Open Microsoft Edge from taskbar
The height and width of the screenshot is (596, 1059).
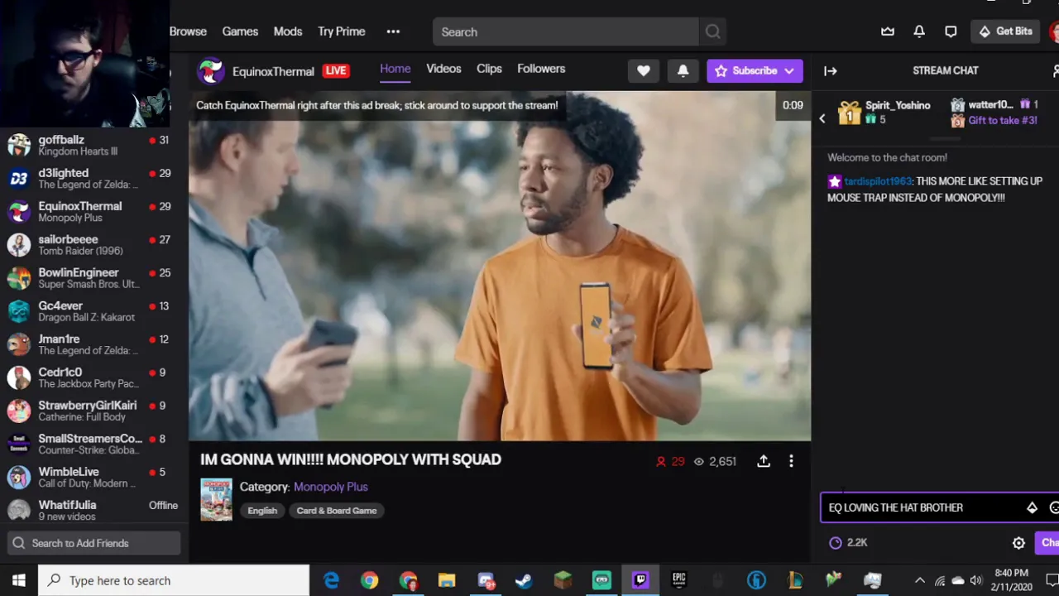click(x=331, y=580)
